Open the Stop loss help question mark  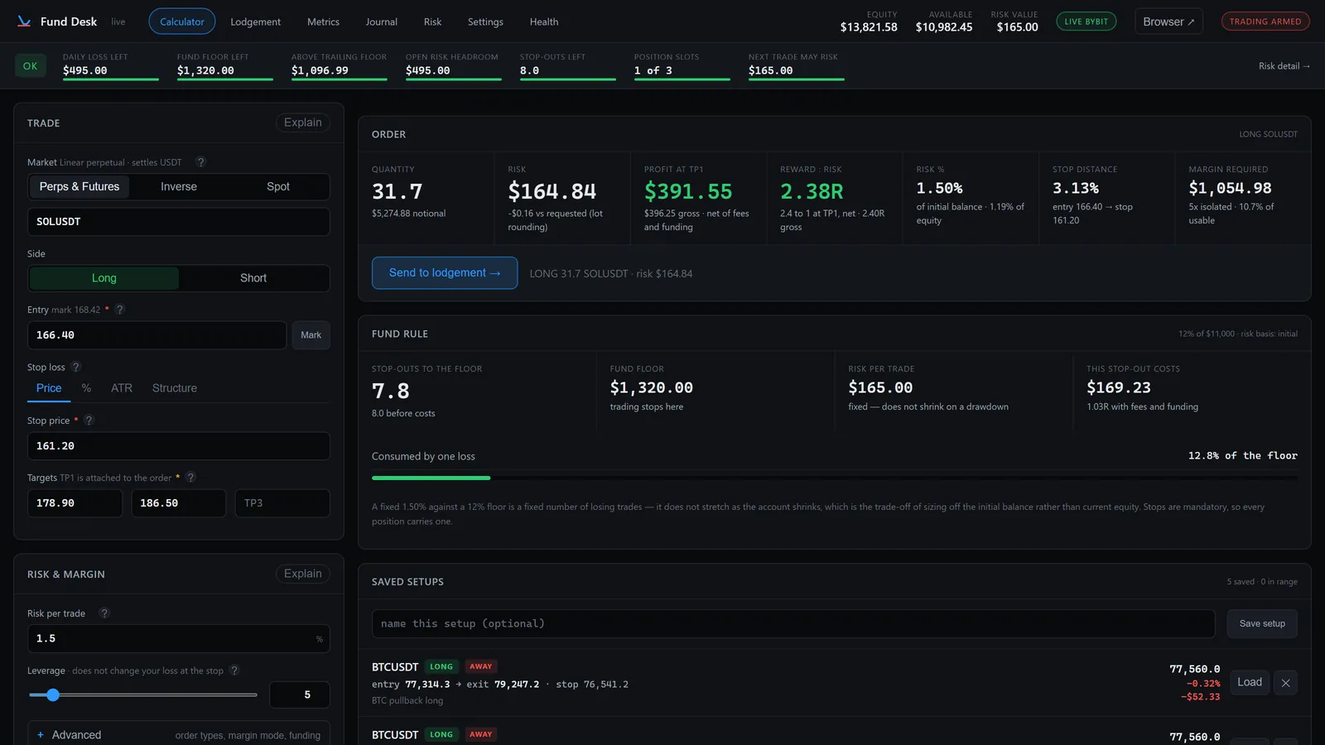pyautogui.click(x=76, y=367)
